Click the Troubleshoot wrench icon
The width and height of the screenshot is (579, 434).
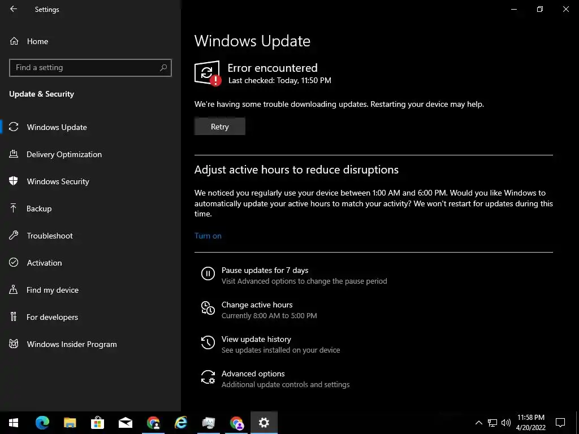14,236
